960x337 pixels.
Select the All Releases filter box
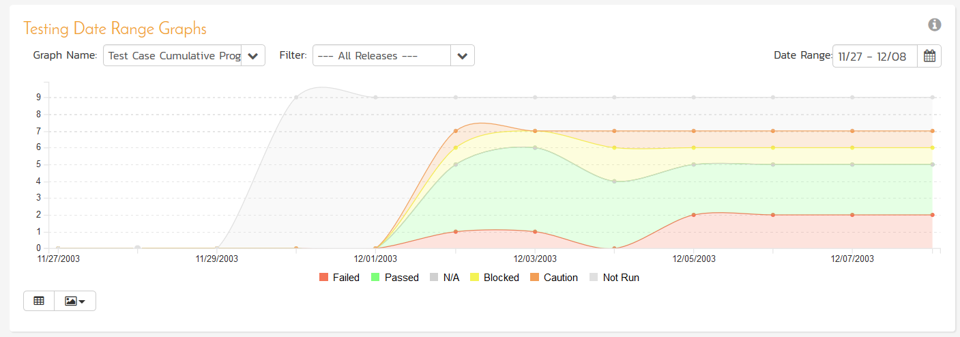click(381, 56)
